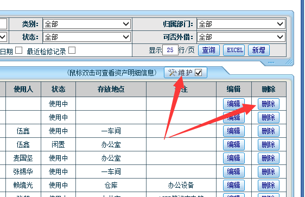Expand the 归属部门 dropdown
The width and height of the screenshot is (305, 197).
[241, 24]
